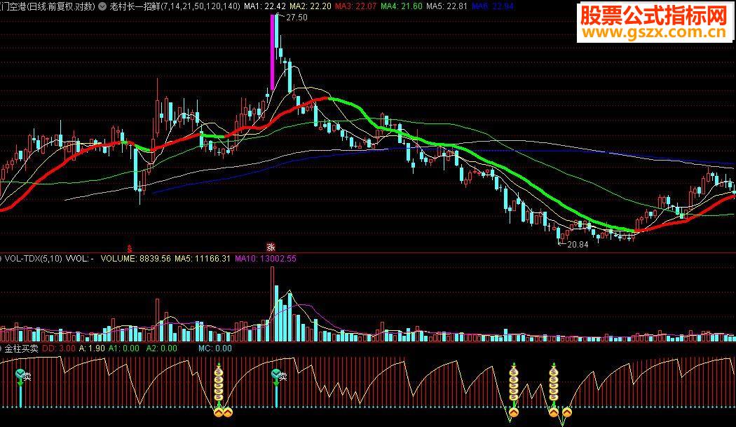
Task: Click the MA2: 22.20 value
Action: click(x=311, y=6)
